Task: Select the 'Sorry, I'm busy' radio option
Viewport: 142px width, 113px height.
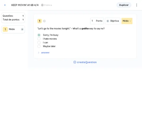Action: [39, 35]
